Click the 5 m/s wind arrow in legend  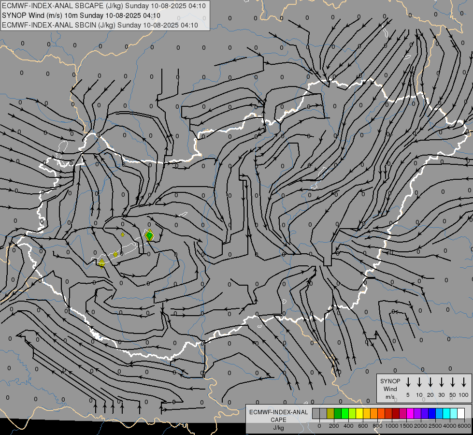point(408,382)
